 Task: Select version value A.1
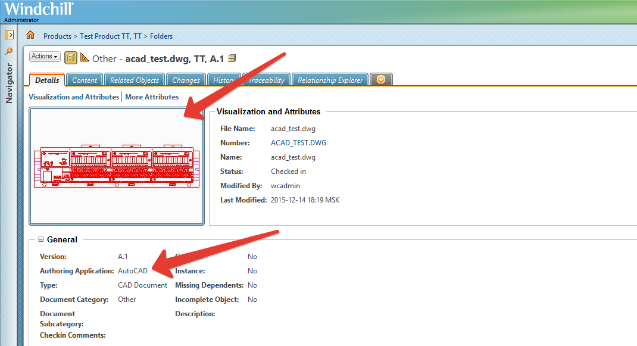tap(123, 257)
